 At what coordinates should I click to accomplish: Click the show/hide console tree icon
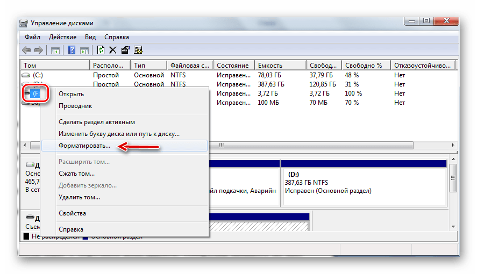(54, 51)
